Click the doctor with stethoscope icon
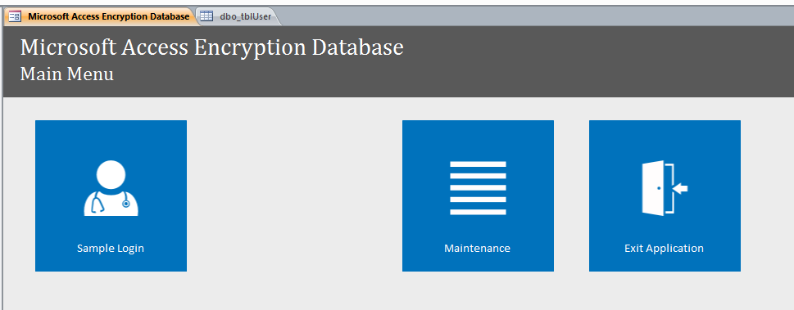 coord(111,188)
